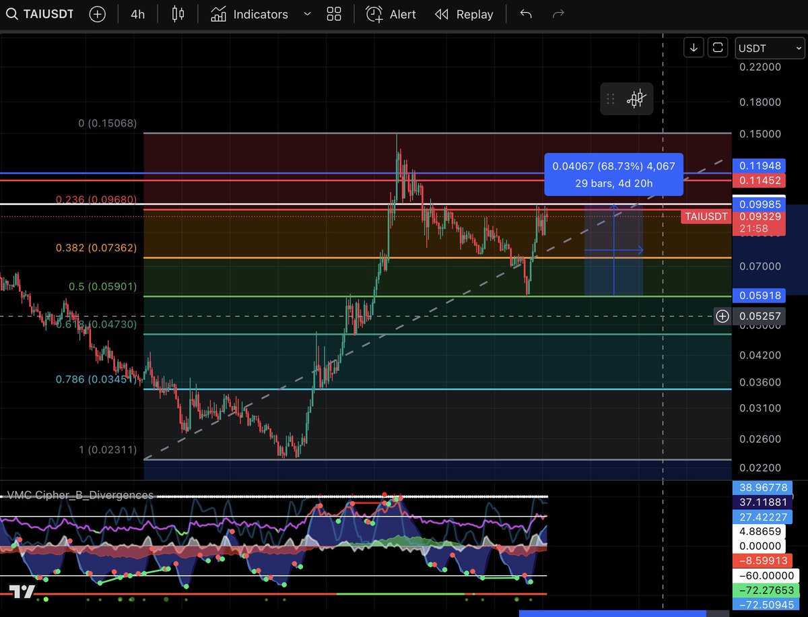Viewport: 808px width, 617px height.
Task: Click Fibonacci level 0.5 (0.05901) label
Action: pos(103,286)
